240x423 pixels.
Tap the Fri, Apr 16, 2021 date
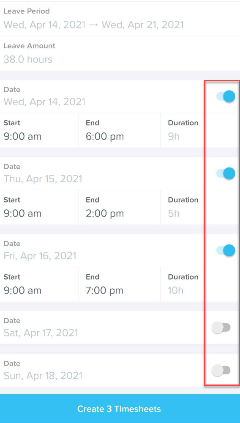click(40, 255)
